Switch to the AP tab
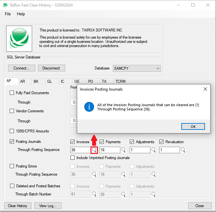216x212 pixels. (x=11, y=81)
